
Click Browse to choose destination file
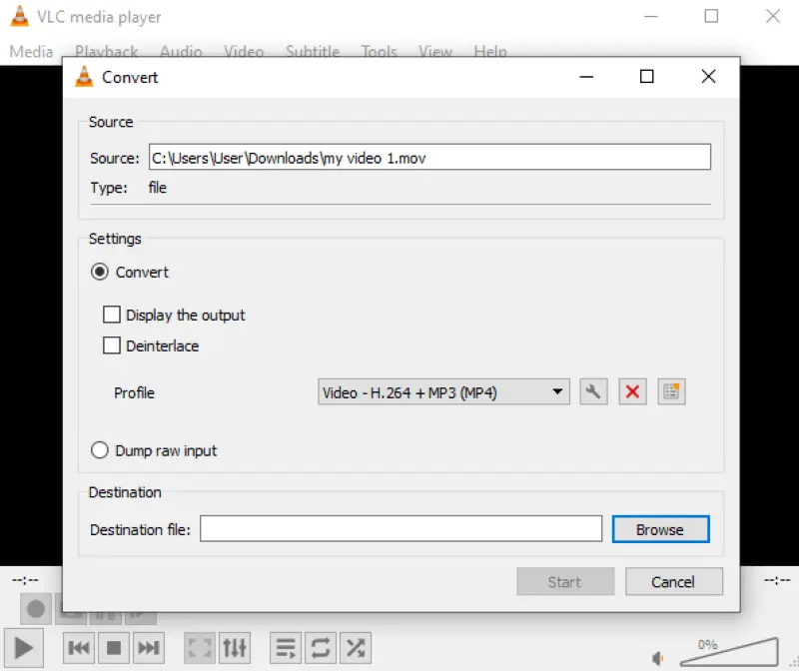(660, 529)
